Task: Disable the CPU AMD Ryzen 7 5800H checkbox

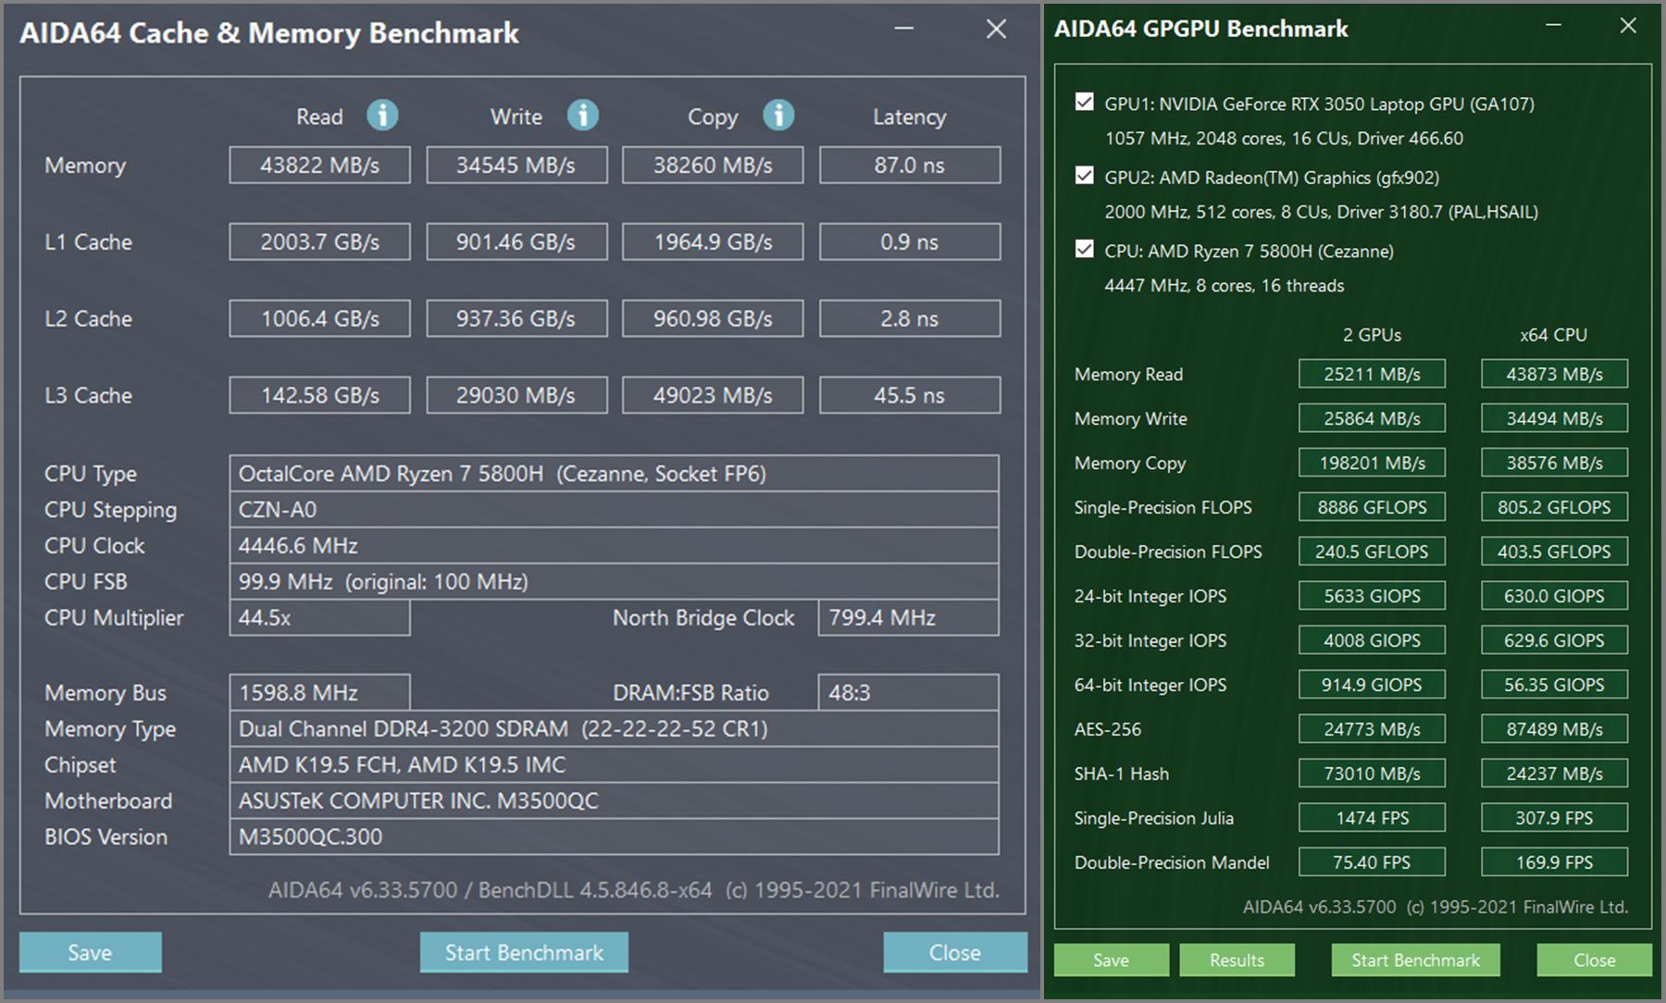Action: [x=1085, y=249]
